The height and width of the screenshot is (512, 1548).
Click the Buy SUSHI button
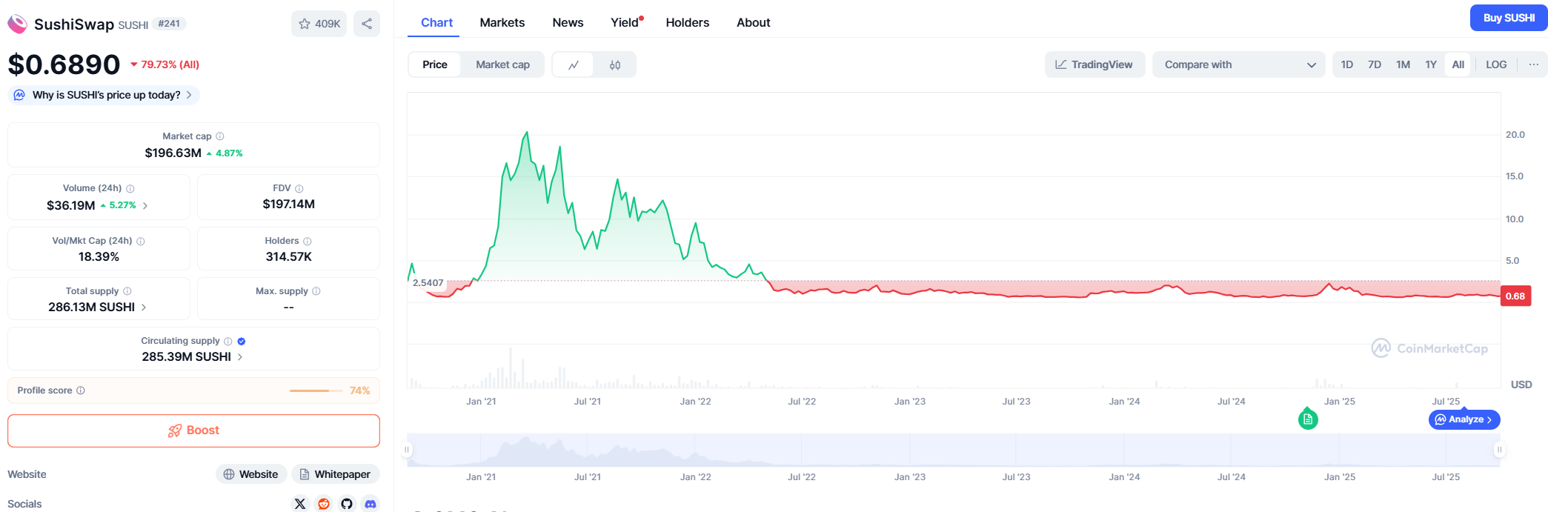click(x=1508, y=18)
